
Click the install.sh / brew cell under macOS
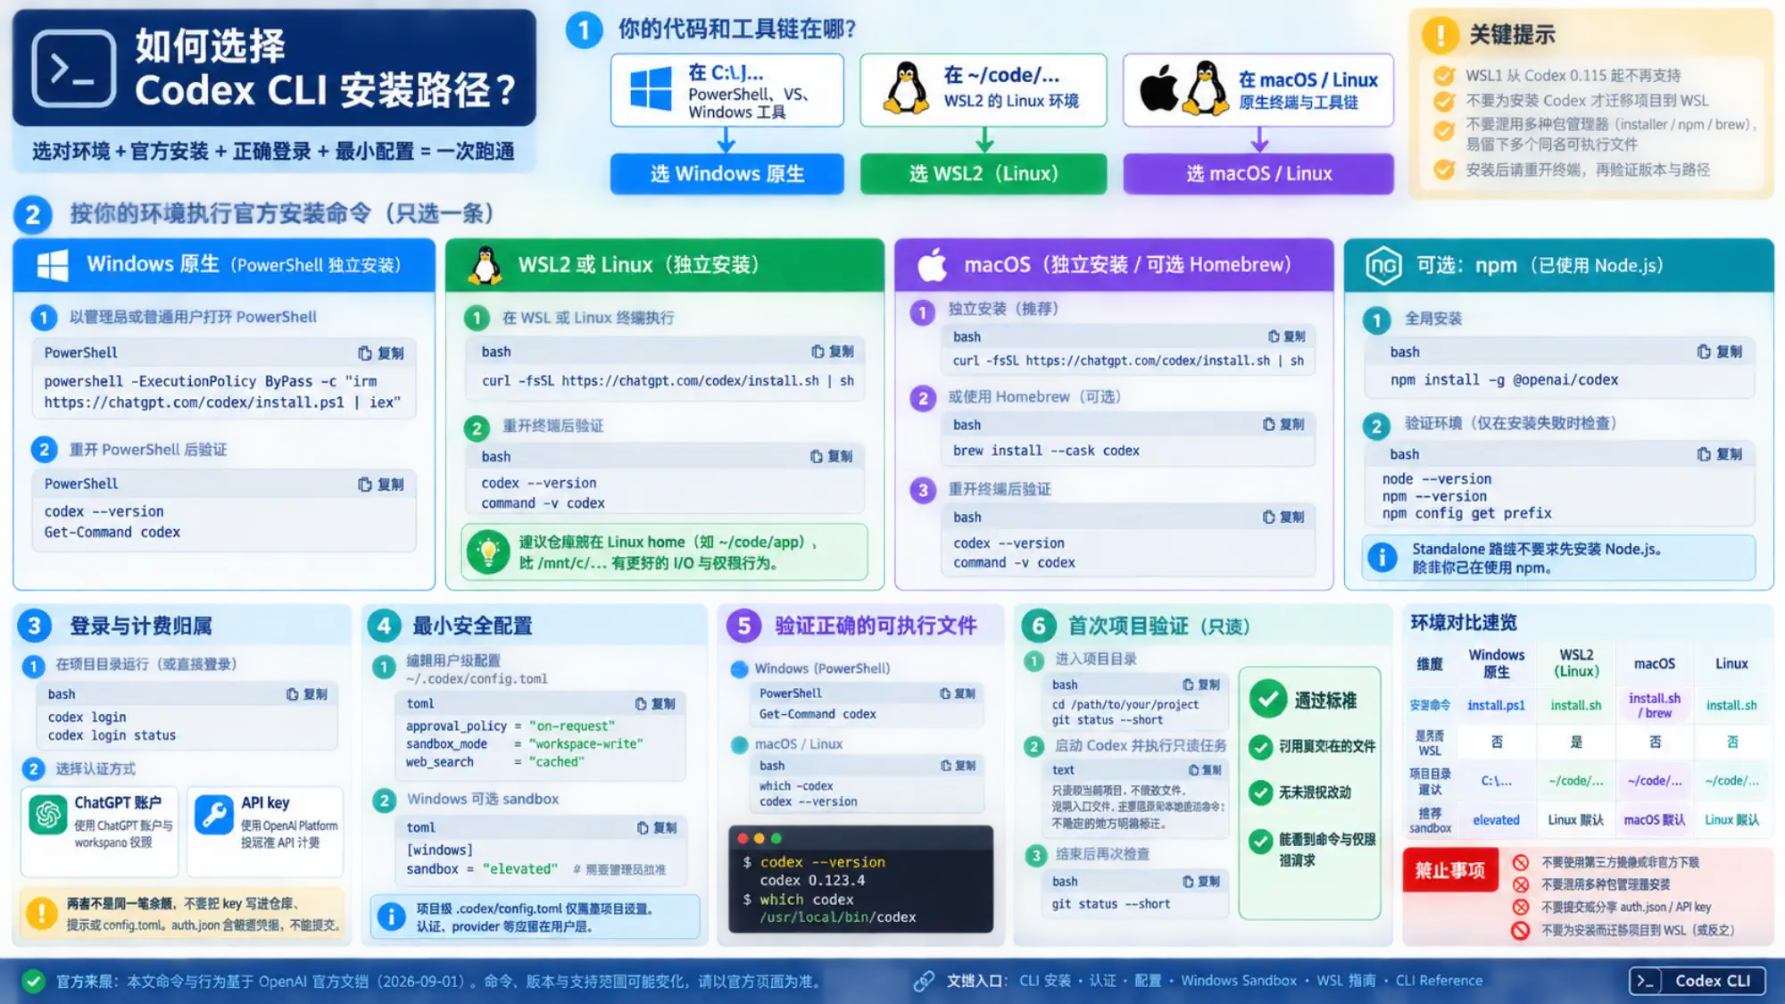[x=1655, y=705]
